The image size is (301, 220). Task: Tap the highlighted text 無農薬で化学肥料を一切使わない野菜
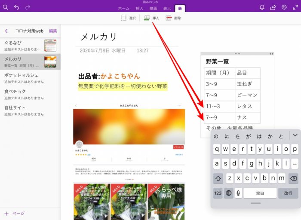point(123,86)
